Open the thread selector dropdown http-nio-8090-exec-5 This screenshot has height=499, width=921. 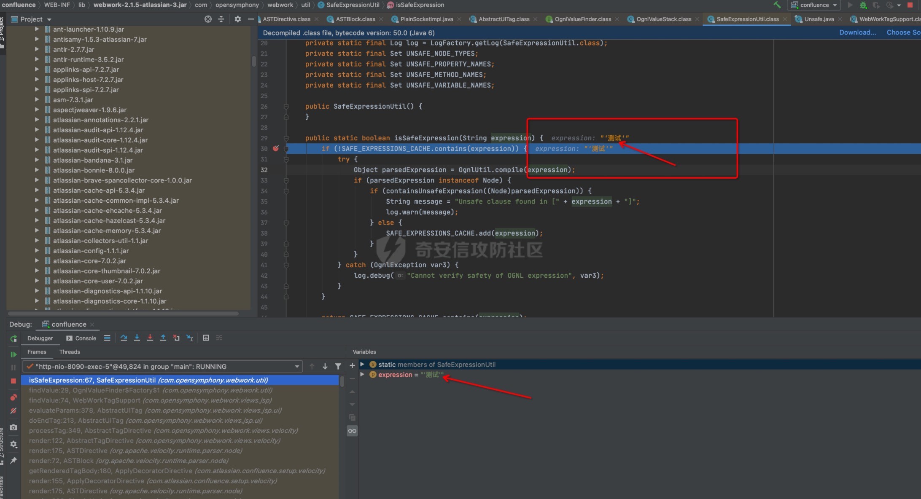162,367
